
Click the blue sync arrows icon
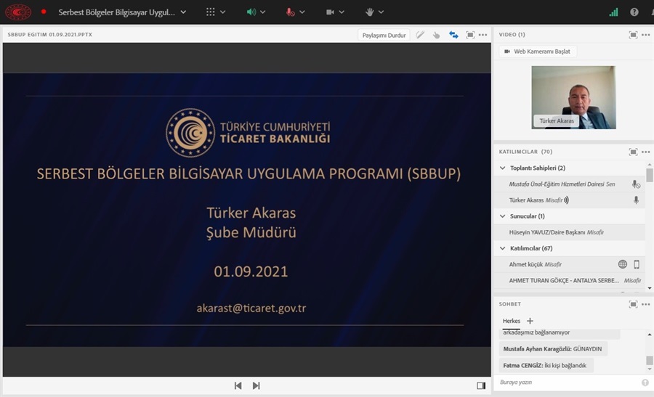point(453,35)
